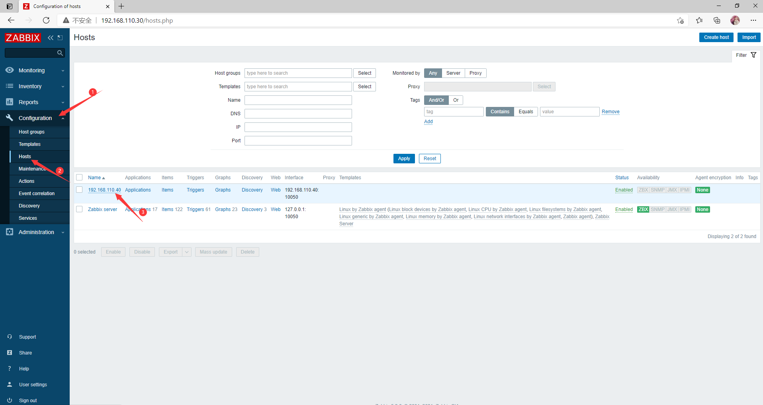This screenshot has width=763, height=405.
Task: Click the Sign out power icon
Action: click(x=10, y=400)
